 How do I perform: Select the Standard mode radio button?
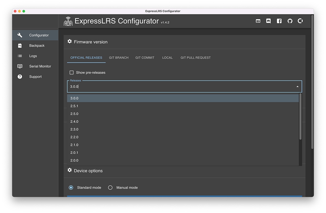(71, 188)
